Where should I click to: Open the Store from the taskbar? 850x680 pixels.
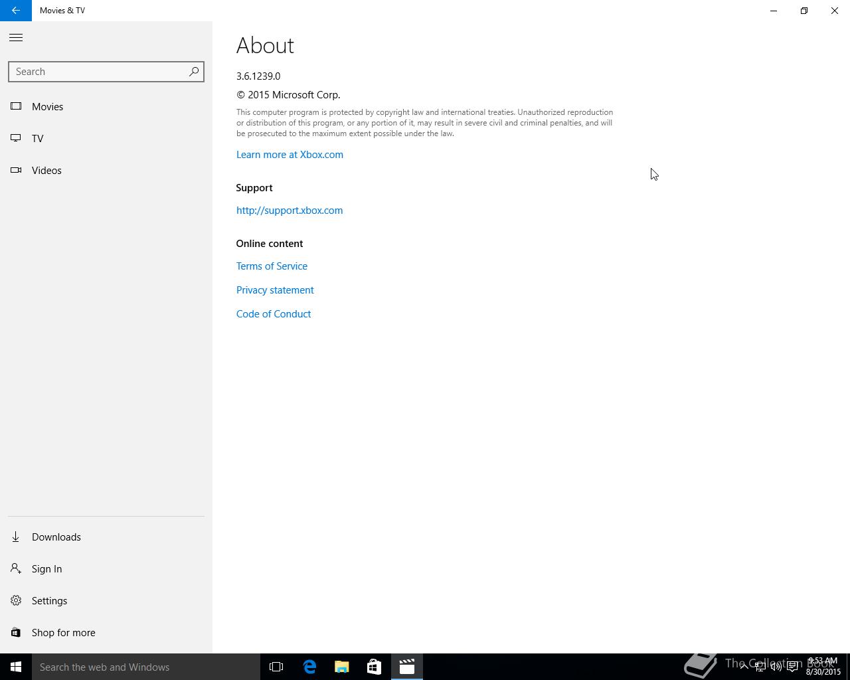click(x=374, y=667)
